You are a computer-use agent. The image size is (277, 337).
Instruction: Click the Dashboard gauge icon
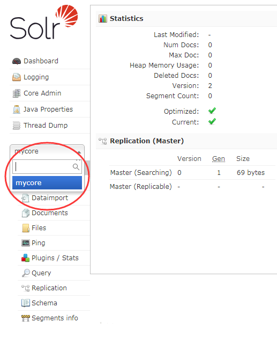(17, 61)
